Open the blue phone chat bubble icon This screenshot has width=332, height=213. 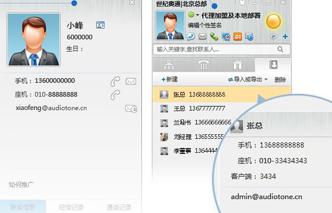click(x=191, y=36)
